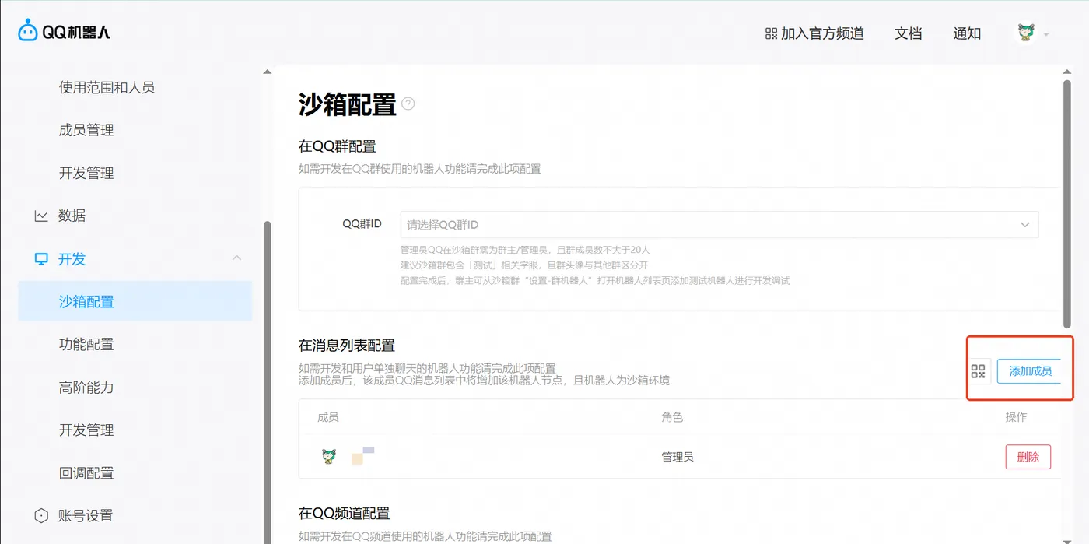
Task: Select 开发管理 above the 数据 item
Action: coord(86,173)
